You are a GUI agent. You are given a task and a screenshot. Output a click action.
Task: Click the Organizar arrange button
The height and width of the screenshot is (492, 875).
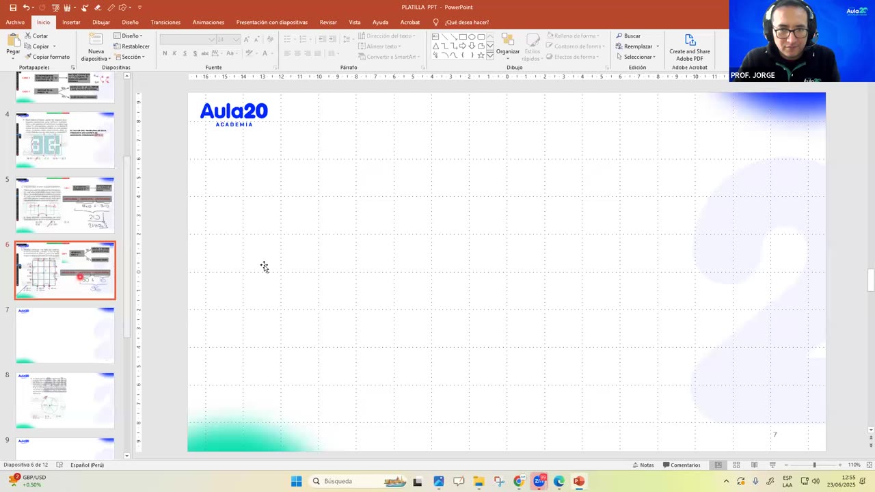pyautogui.click(x=508, y=44)
